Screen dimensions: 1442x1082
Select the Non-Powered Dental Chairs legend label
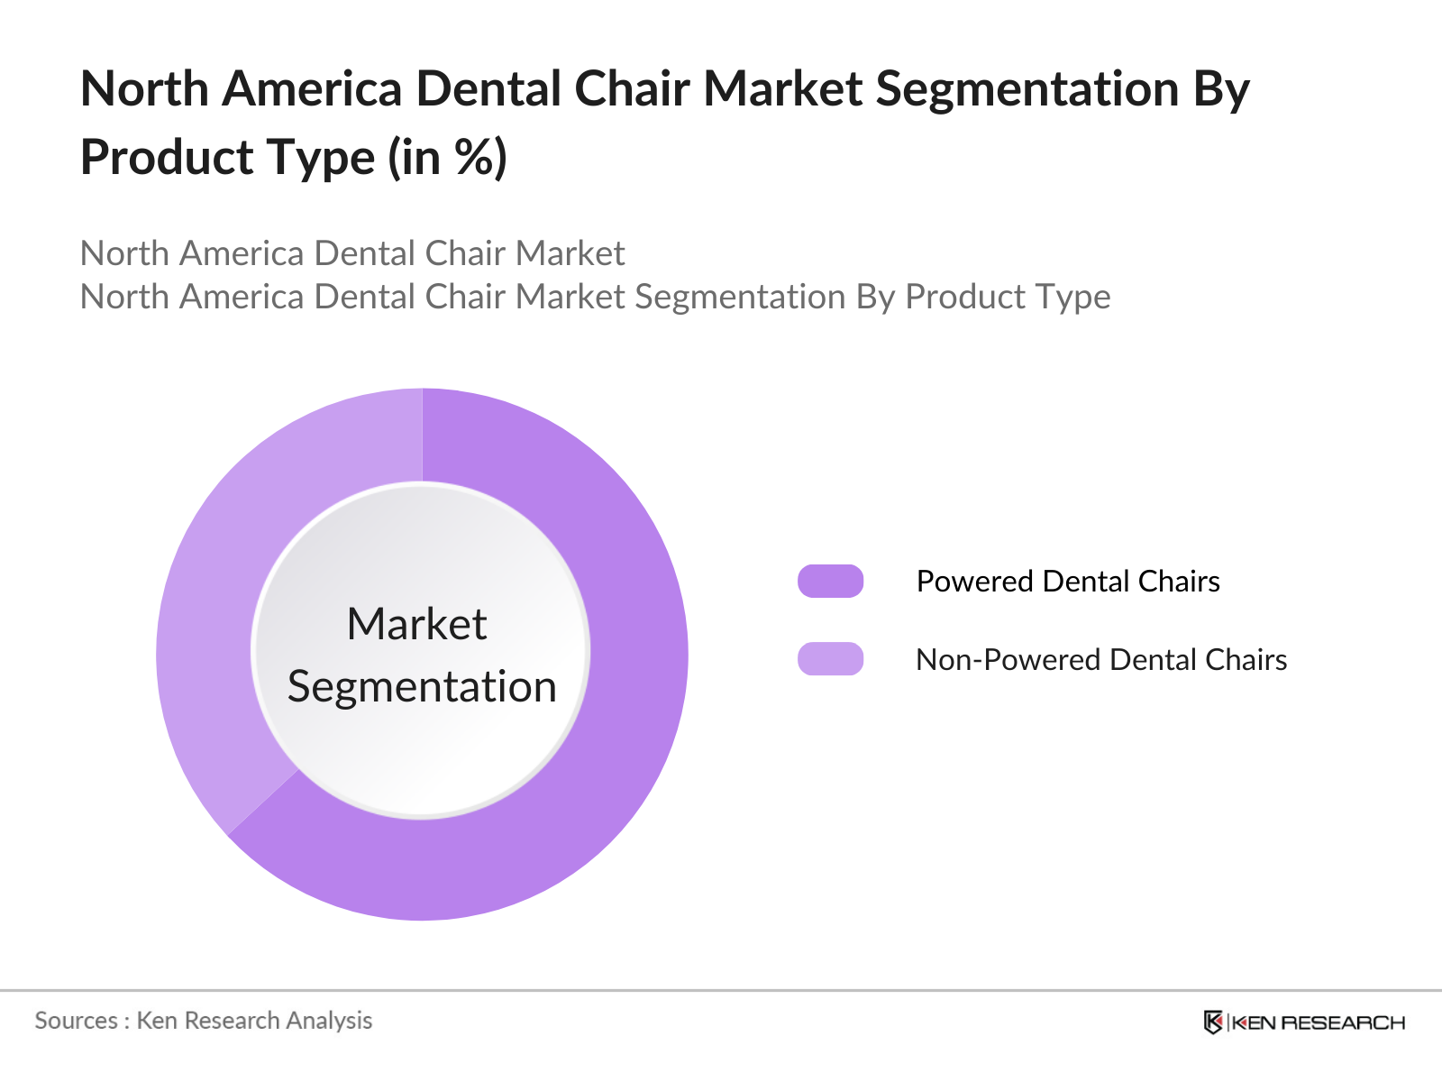[x=1100, y=660]
